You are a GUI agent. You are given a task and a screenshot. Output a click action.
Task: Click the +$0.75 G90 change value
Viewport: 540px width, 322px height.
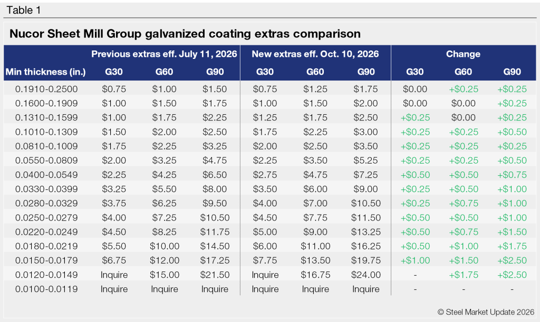(x=512, y=175)
